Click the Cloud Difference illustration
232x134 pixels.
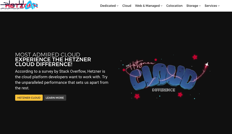tap(164, 77)
